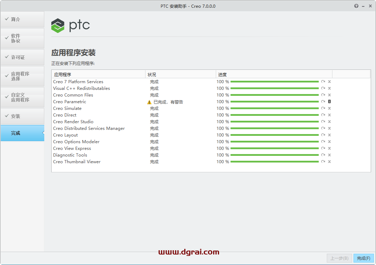Click the 状况 column header
Viewport: 376px width, 265px height.
pyautogui.click(x=181, y=74)
